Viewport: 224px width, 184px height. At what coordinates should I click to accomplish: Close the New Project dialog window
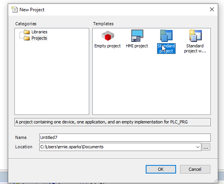pyautogui.click(x=212, y=9)
